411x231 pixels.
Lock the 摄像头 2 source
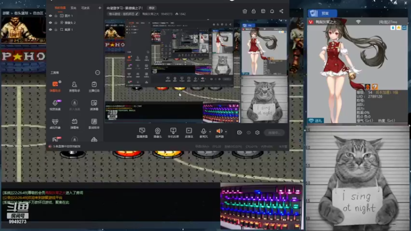(56, 23)
